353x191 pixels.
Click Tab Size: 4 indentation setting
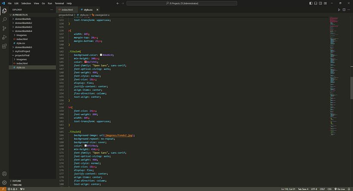pyautogui.click(x=303, y=189)
